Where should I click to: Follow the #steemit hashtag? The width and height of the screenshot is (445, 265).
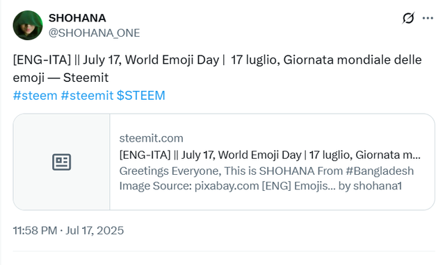coord(87,96)
